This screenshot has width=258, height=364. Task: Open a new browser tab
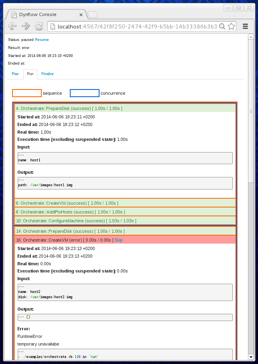point(93,14)
